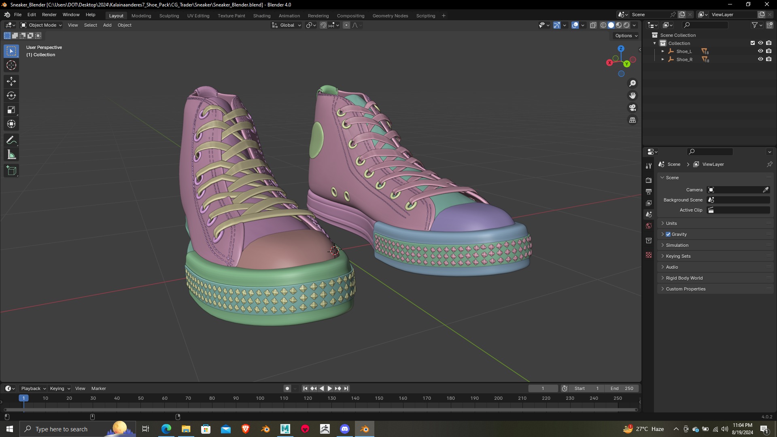Uncheck the Gravity checkbox
Image resolution: width=777 pixels, height=437 pixels.
pos(668,234)
